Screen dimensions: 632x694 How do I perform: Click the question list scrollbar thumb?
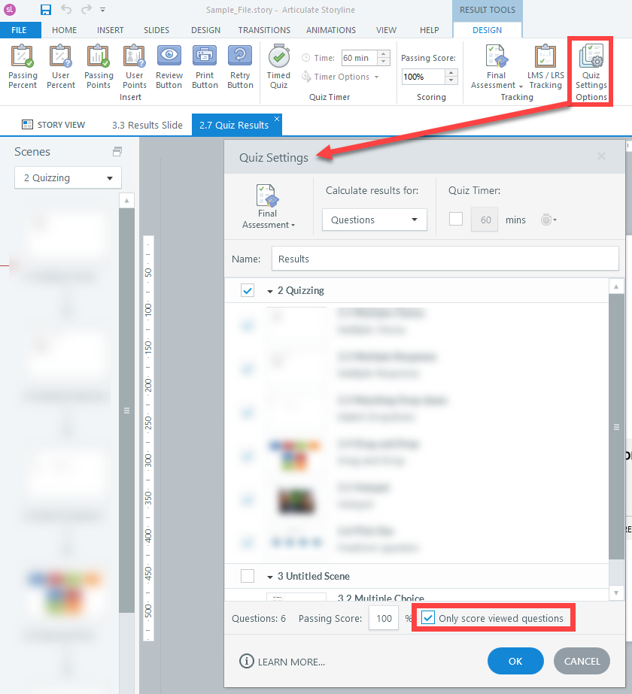(616, 426)
